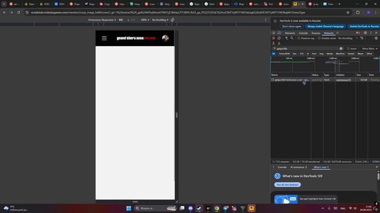Viewport: 380px width, 213px height.
Task: Filter requests by Fetch/XHR
Action: [284, 54]
